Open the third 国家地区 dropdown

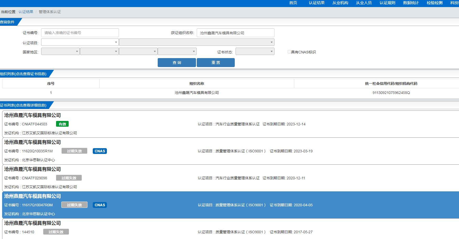[138, 51]
